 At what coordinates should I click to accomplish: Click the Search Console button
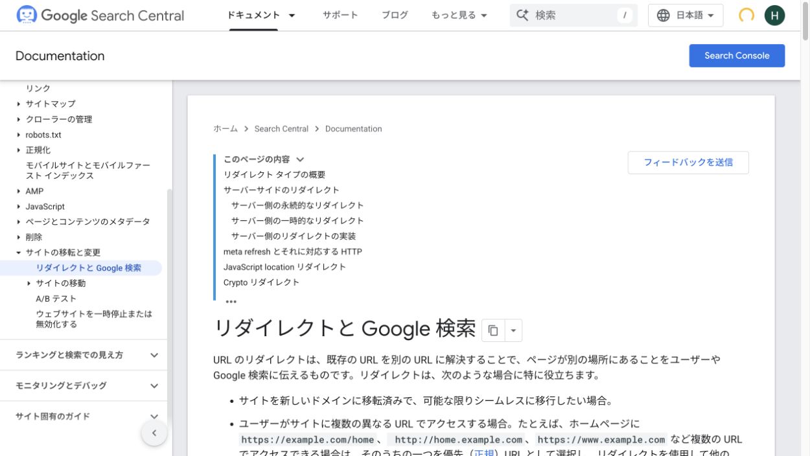coord(737,56)
